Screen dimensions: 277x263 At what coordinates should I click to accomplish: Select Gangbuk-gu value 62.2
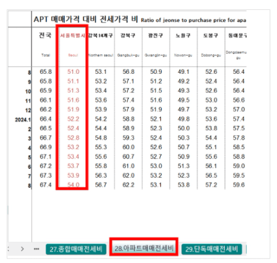tap(129, 185)
